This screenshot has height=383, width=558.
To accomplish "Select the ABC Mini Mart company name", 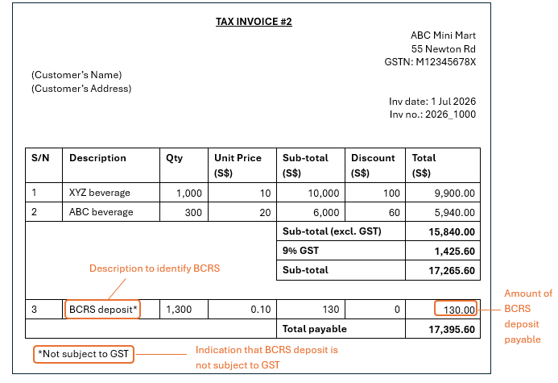I will (443, 35).
